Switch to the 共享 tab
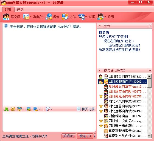The width and height of the screenshot is (154, 141). click(20, 9)
